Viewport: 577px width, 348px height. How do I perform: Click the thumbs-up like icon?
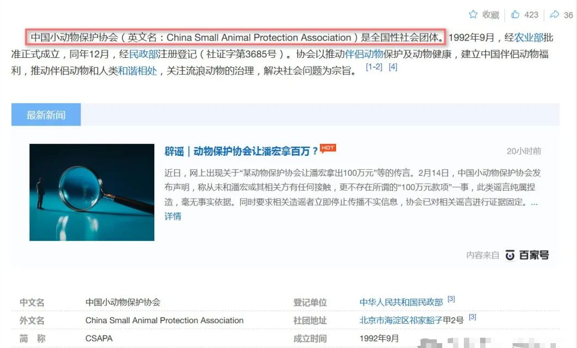515,15
